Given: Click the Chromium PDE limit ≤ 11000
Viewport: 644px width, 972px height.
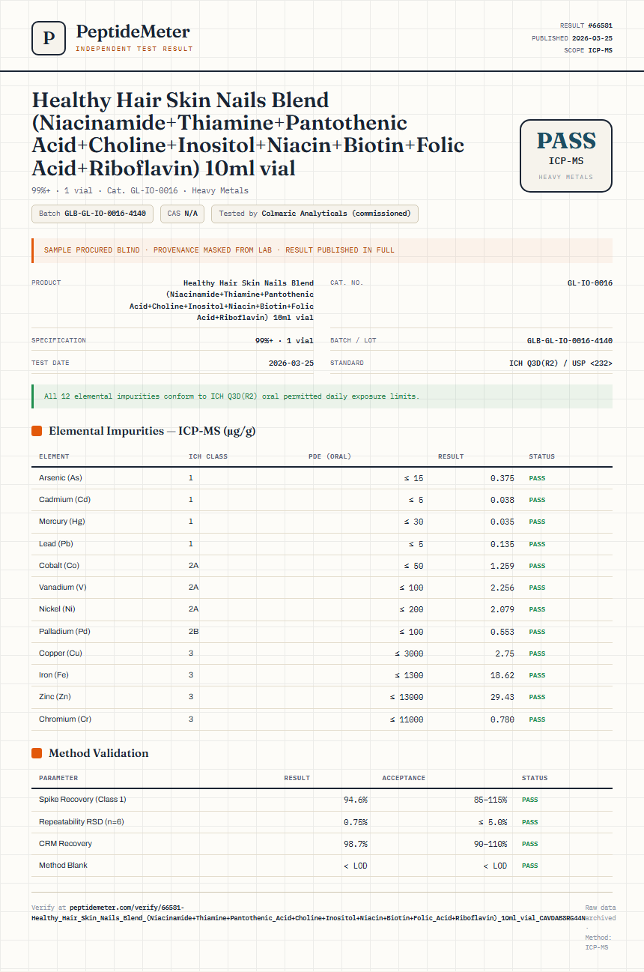Looking at the screenshot, I should 407,719.
